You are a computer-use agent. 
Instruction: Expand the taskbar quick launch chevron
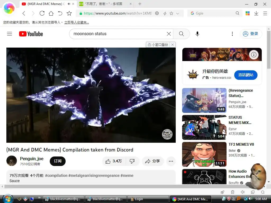pyautogui.click(x=39, y=198)
